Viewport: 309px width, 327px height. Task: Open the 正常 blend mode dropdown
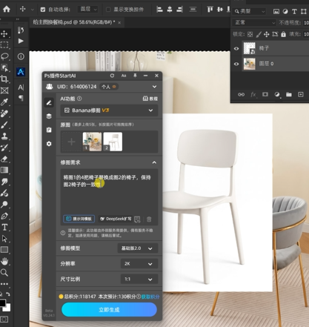point(254,22)
